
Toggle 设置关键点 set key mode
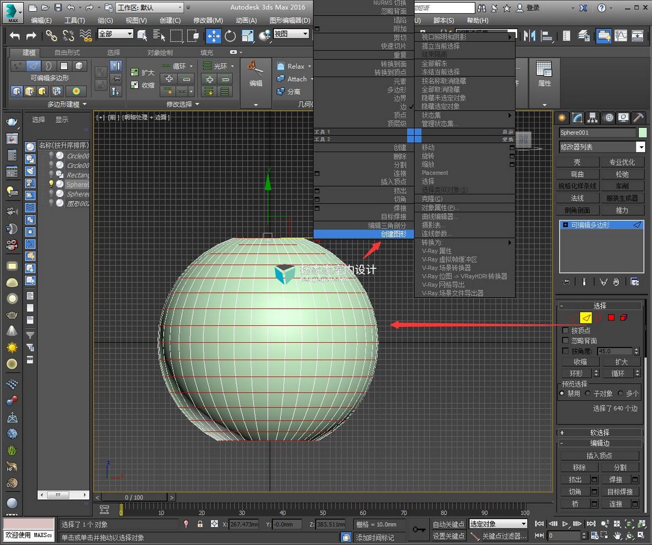448,536
